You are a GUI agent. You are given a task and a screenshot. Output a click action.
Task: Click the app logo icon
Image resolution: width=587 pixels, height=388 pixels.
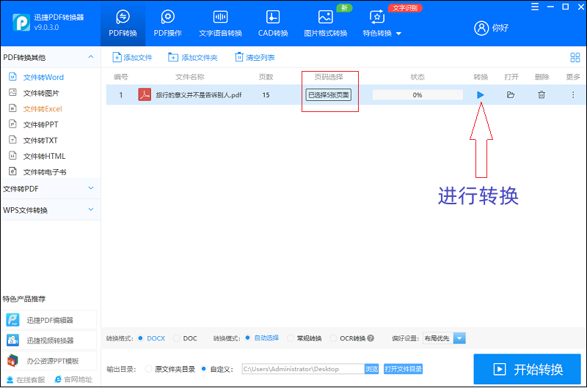pos(21,23)
